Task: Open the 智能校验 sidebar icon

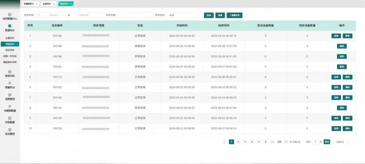Action: (10, 72)
